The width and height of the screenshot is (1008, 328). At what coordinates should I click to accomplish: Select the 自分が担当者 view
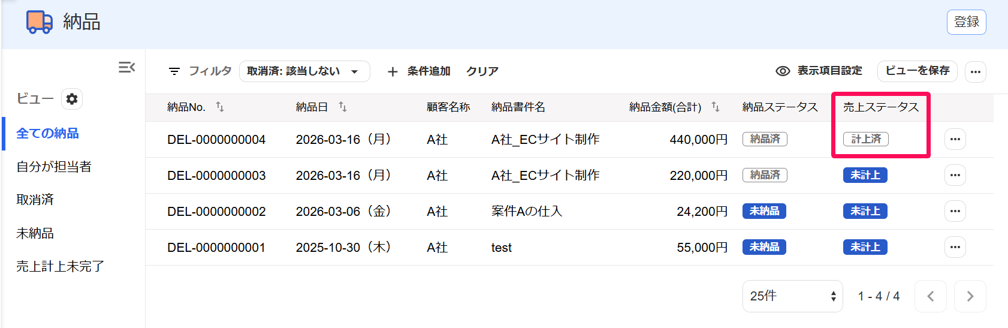pos(54,167)
